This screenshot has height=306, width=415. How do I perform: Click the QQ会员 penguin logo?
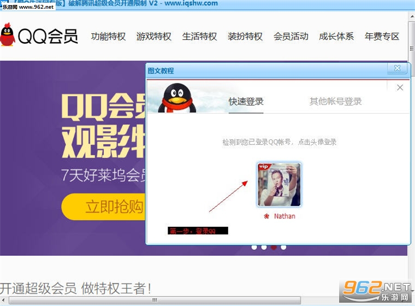pos(39,36)
